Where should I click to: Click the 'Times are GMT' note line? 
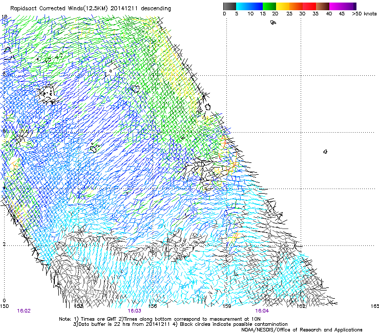160,319
